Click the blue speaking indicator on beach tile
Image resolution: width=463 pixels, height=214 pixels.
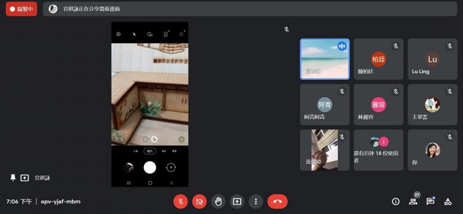click(342, 46)
